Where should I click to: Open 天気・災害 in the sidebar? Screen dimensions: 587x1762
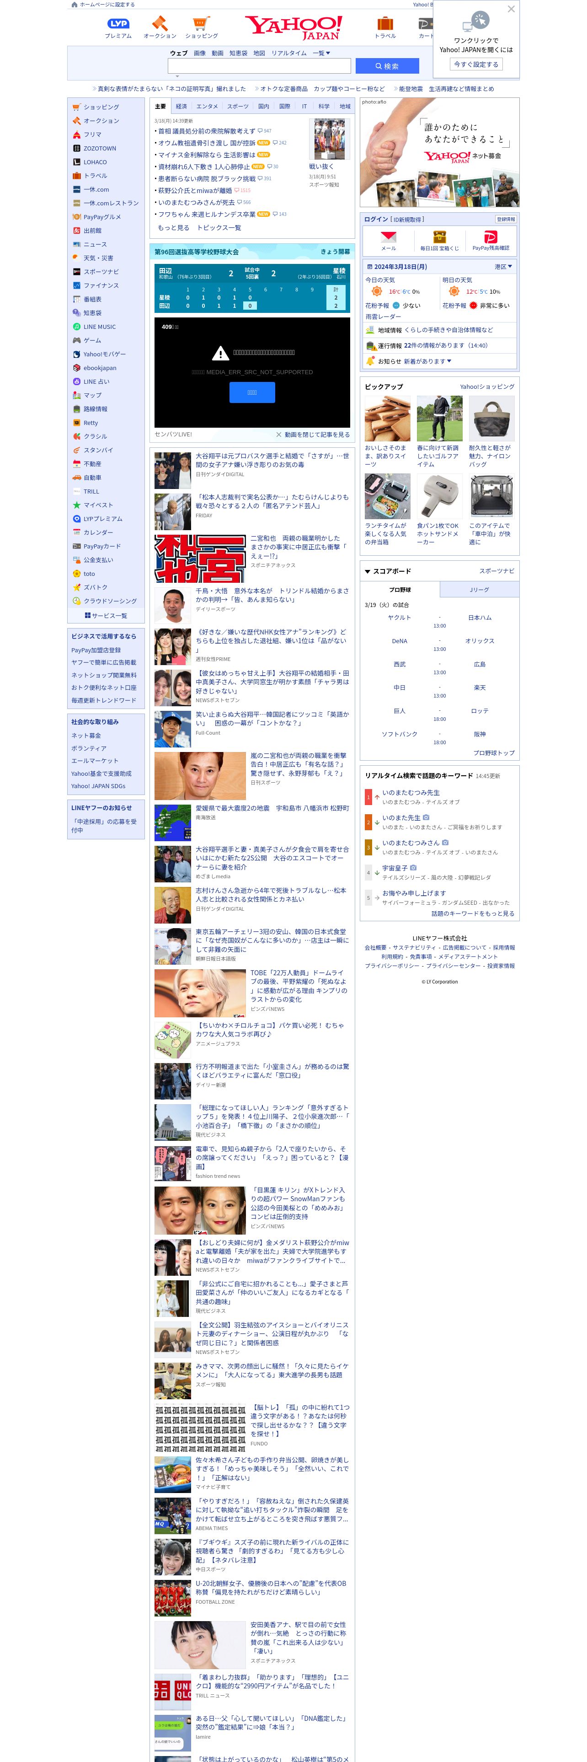(98, 258)
